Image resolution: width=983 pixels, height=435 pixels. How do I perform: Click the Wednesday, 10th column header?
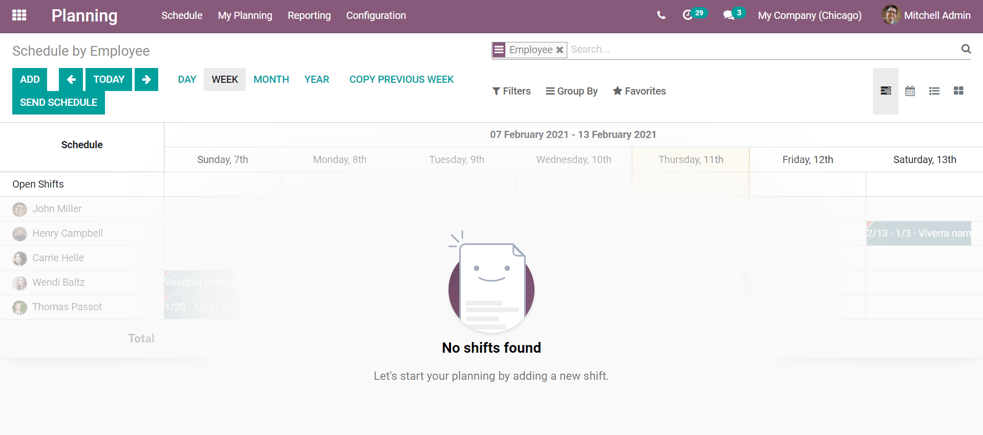click(x=573, y=159)
